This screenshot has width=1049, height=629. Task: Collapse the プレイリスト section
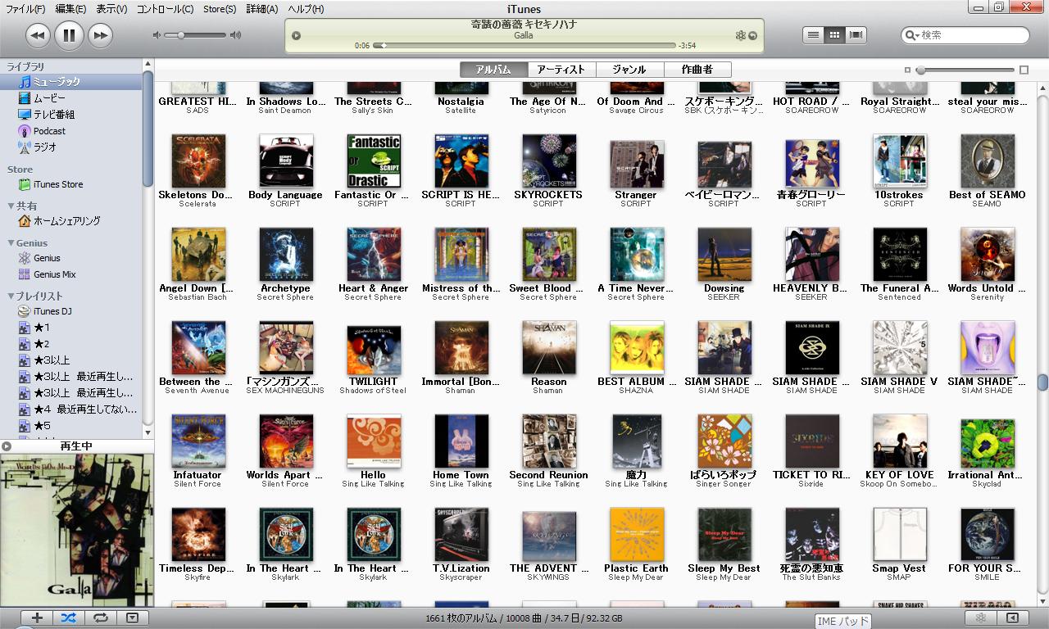(x=11, y=296)
